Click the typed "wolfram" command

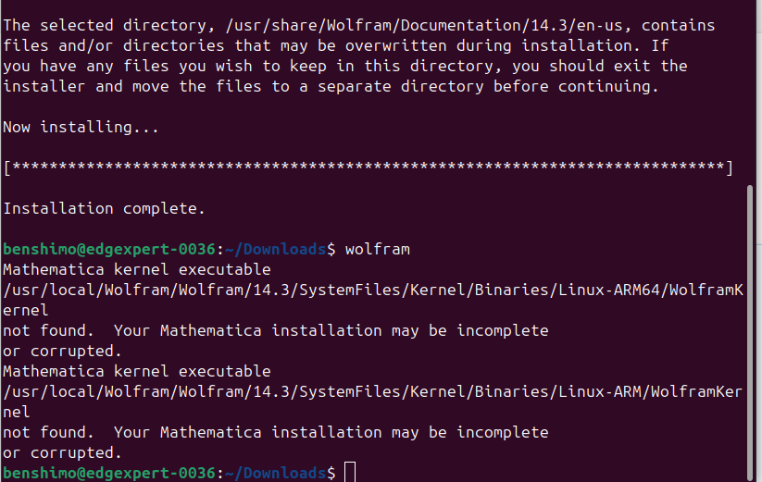coord(377,249)
